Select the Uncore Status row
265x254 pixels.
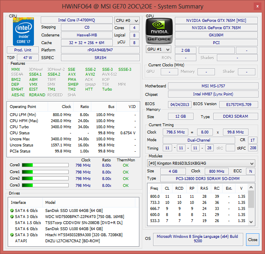(x=73, y=145)
